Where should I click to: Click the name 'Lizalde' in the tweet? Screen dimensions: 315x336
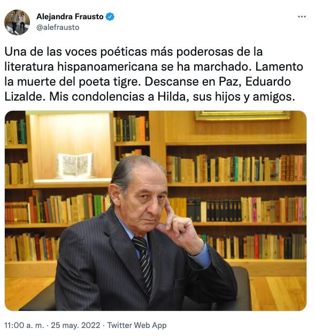point(24,97)
